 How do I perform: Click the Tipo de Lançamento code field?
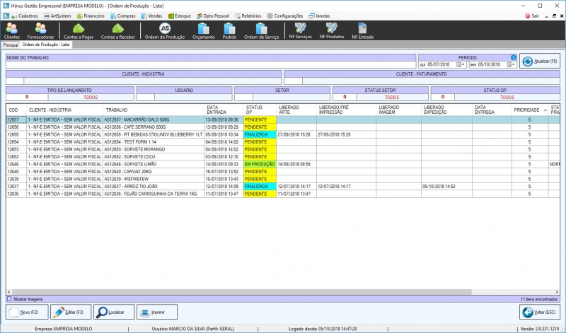[x=27, y=97]
